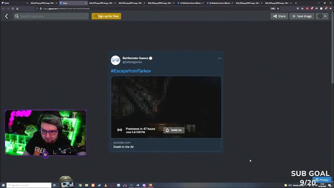Click the browser Home button
The width and height of the screenshot is (334, 188).
pyautogui.click(x=17, y=8)
